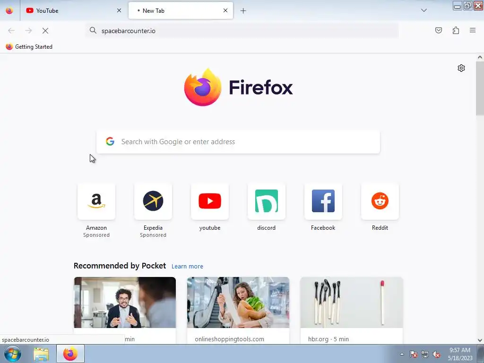Image resolution: width=484 pixels, height=363 pixels.
Task: Focus the address bar showing spacebarcounter.io
Action: (x=242, y=31)
